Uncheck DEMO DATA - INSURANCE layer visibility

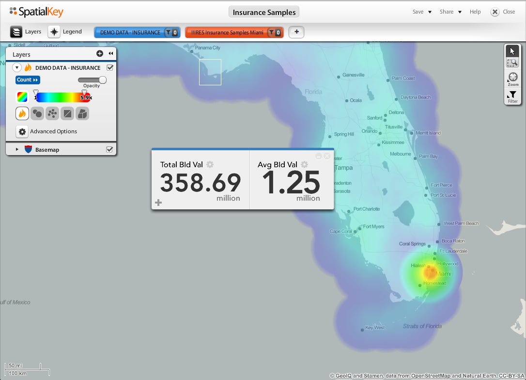[109, 67]
